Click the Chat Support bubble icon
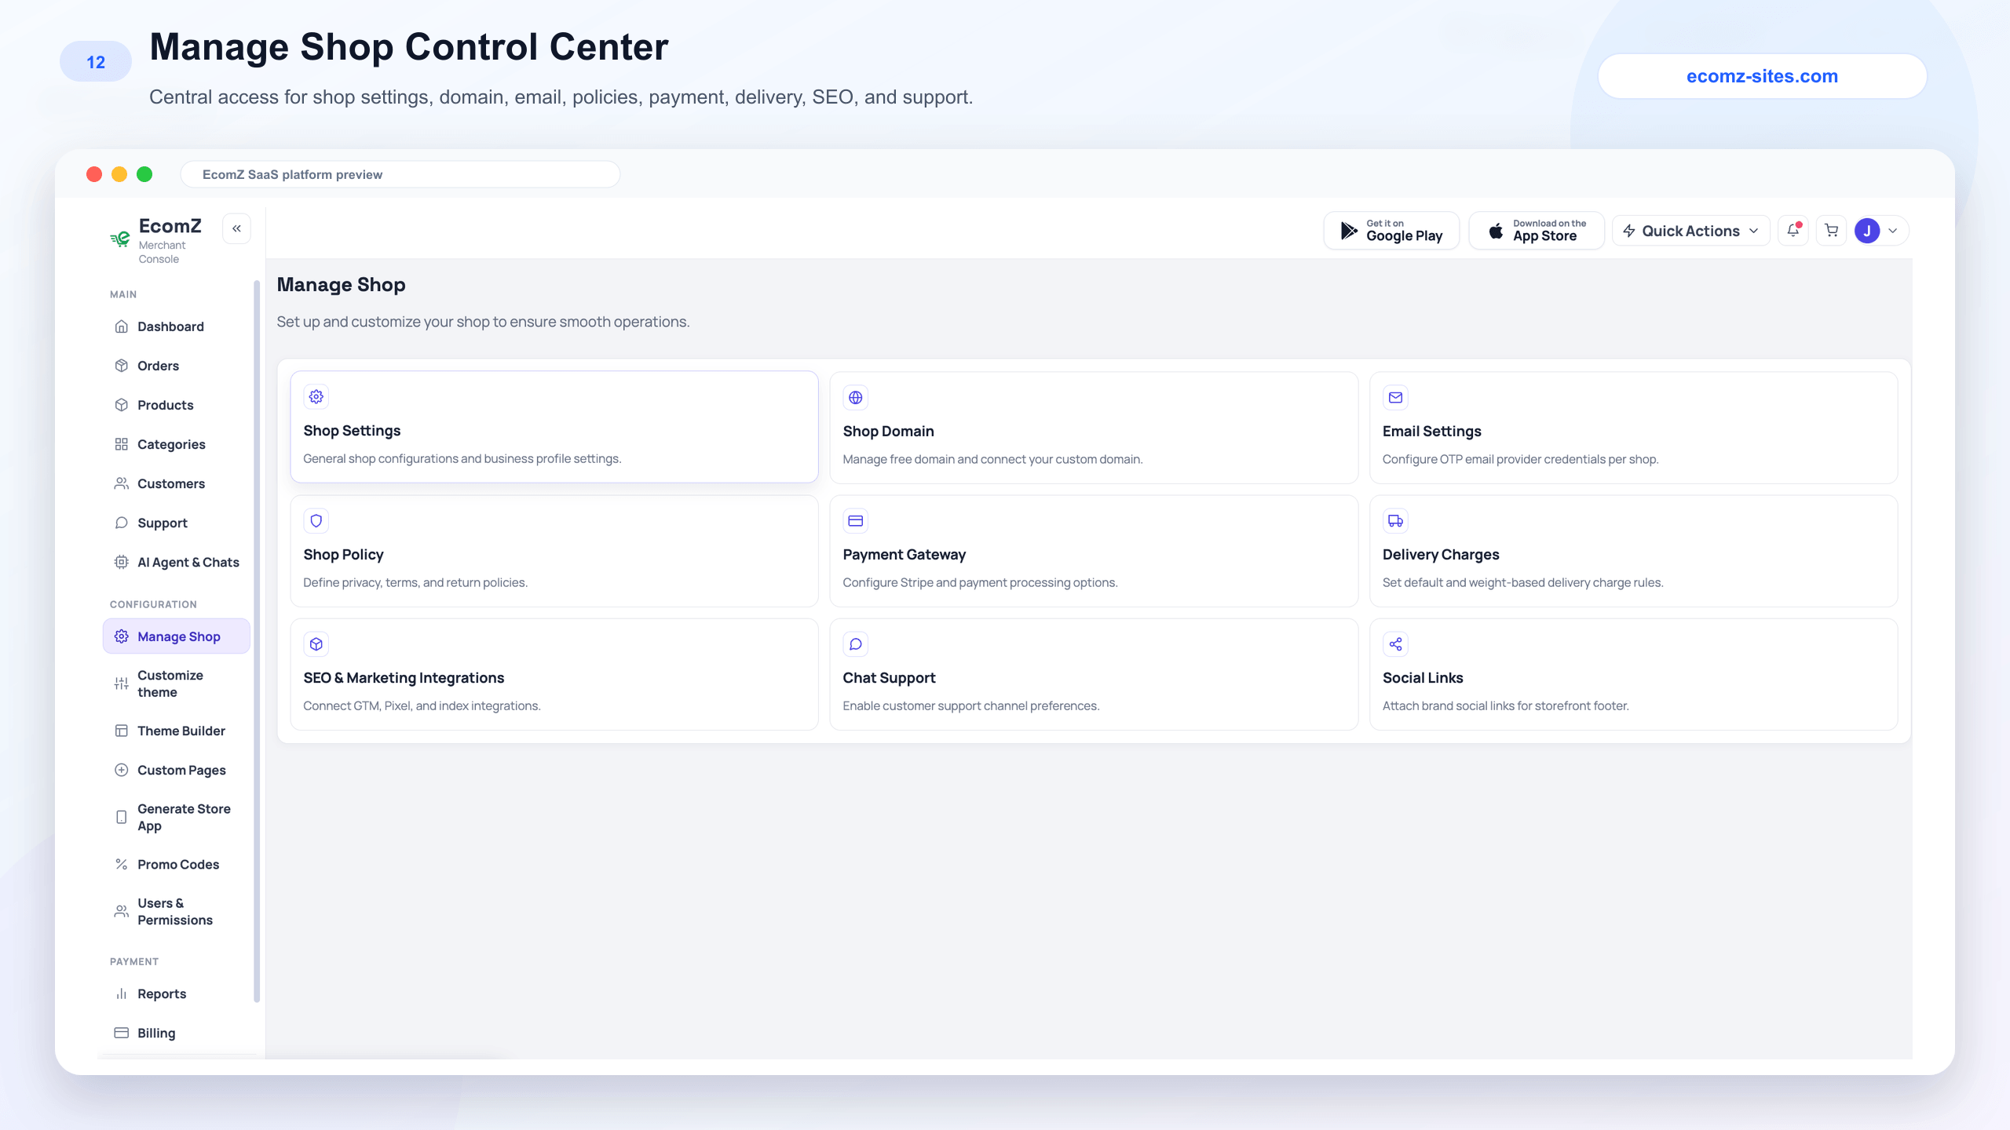 point(856,644)
